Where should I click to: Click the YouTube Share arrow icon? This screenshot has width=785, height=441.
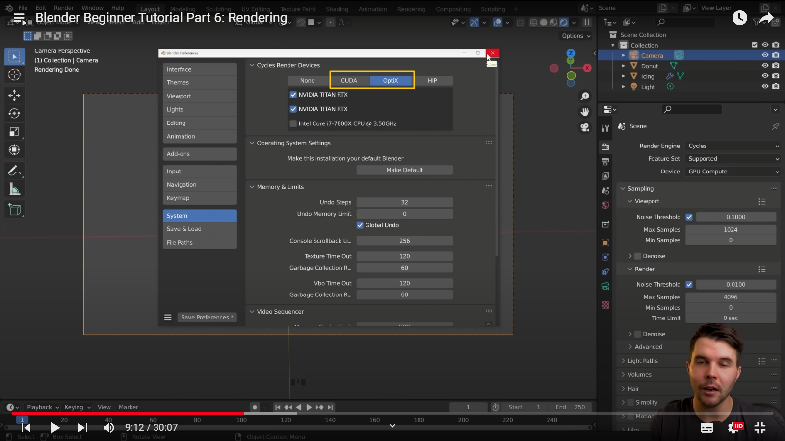(x=766, y=18)
